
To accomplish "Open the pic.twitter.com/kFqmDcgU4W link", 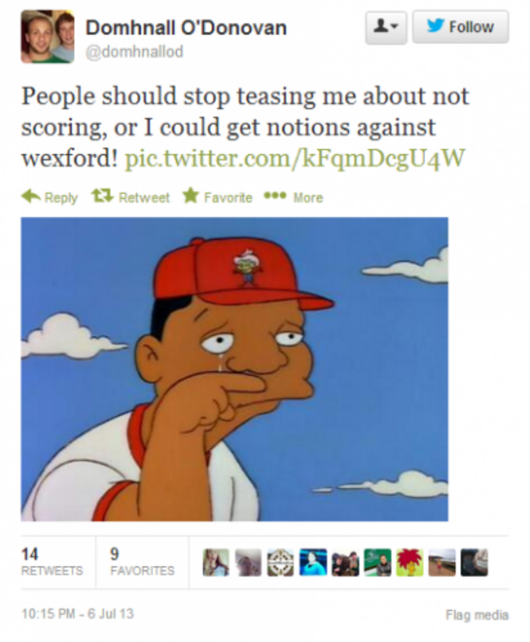I will point(294,157).
